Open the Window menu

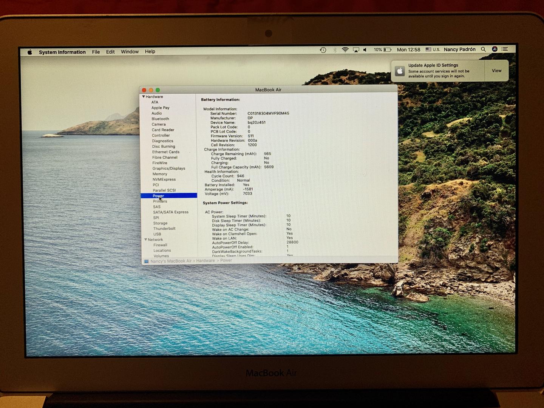click(x=130, y=51)
